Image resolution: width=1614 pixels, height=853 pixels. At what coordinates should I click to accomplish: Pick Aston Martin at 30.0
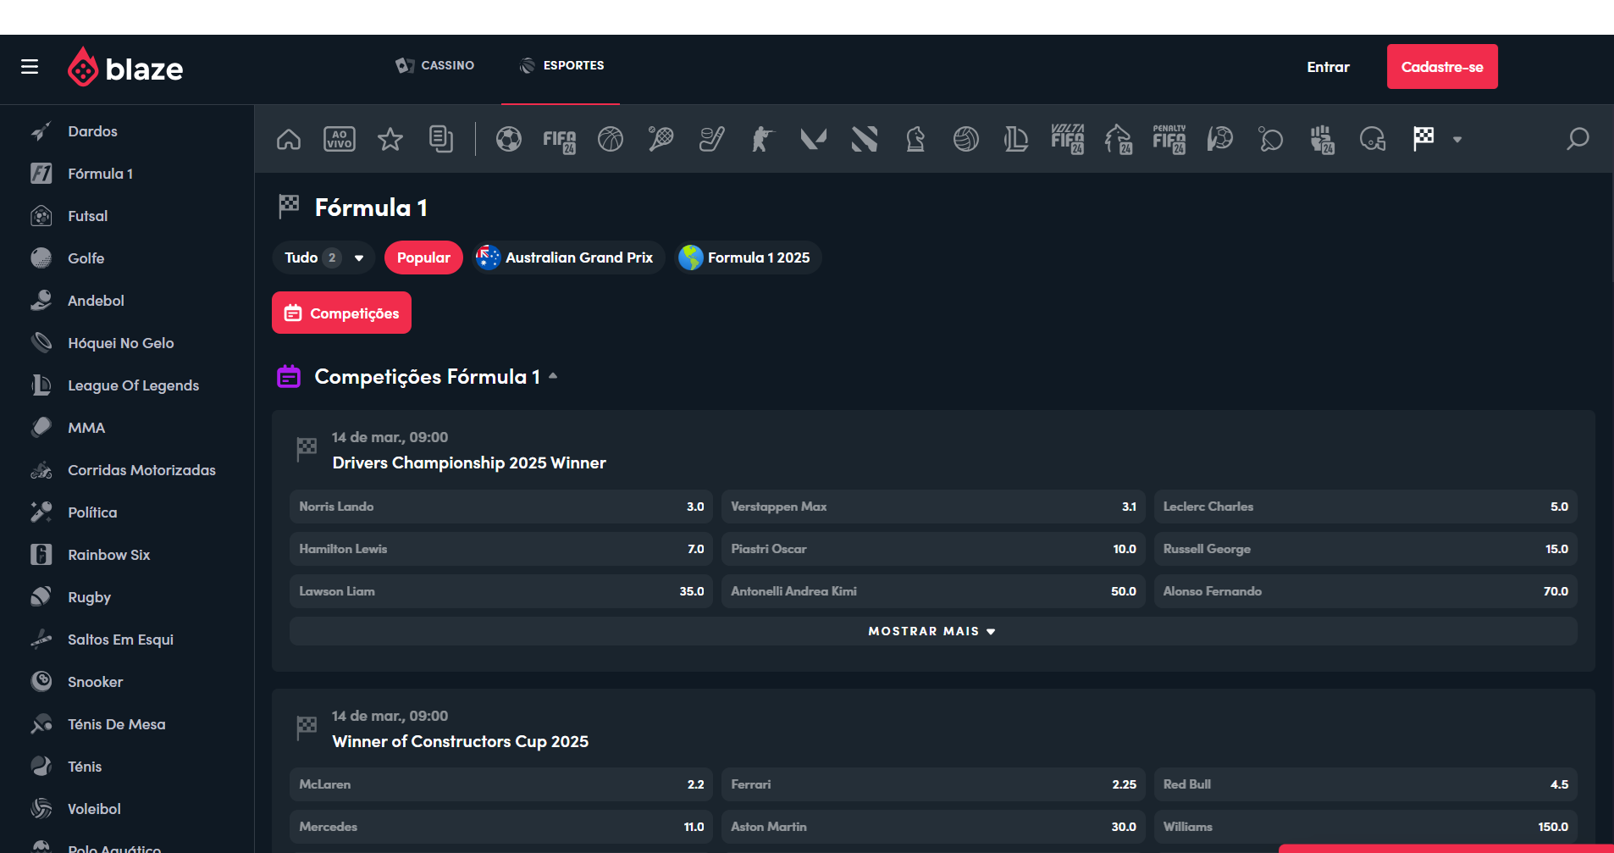tap(933, 827)
